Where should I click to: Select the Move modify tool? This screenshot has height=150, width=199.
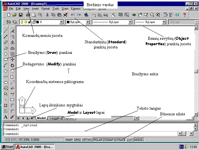point(12,60)
